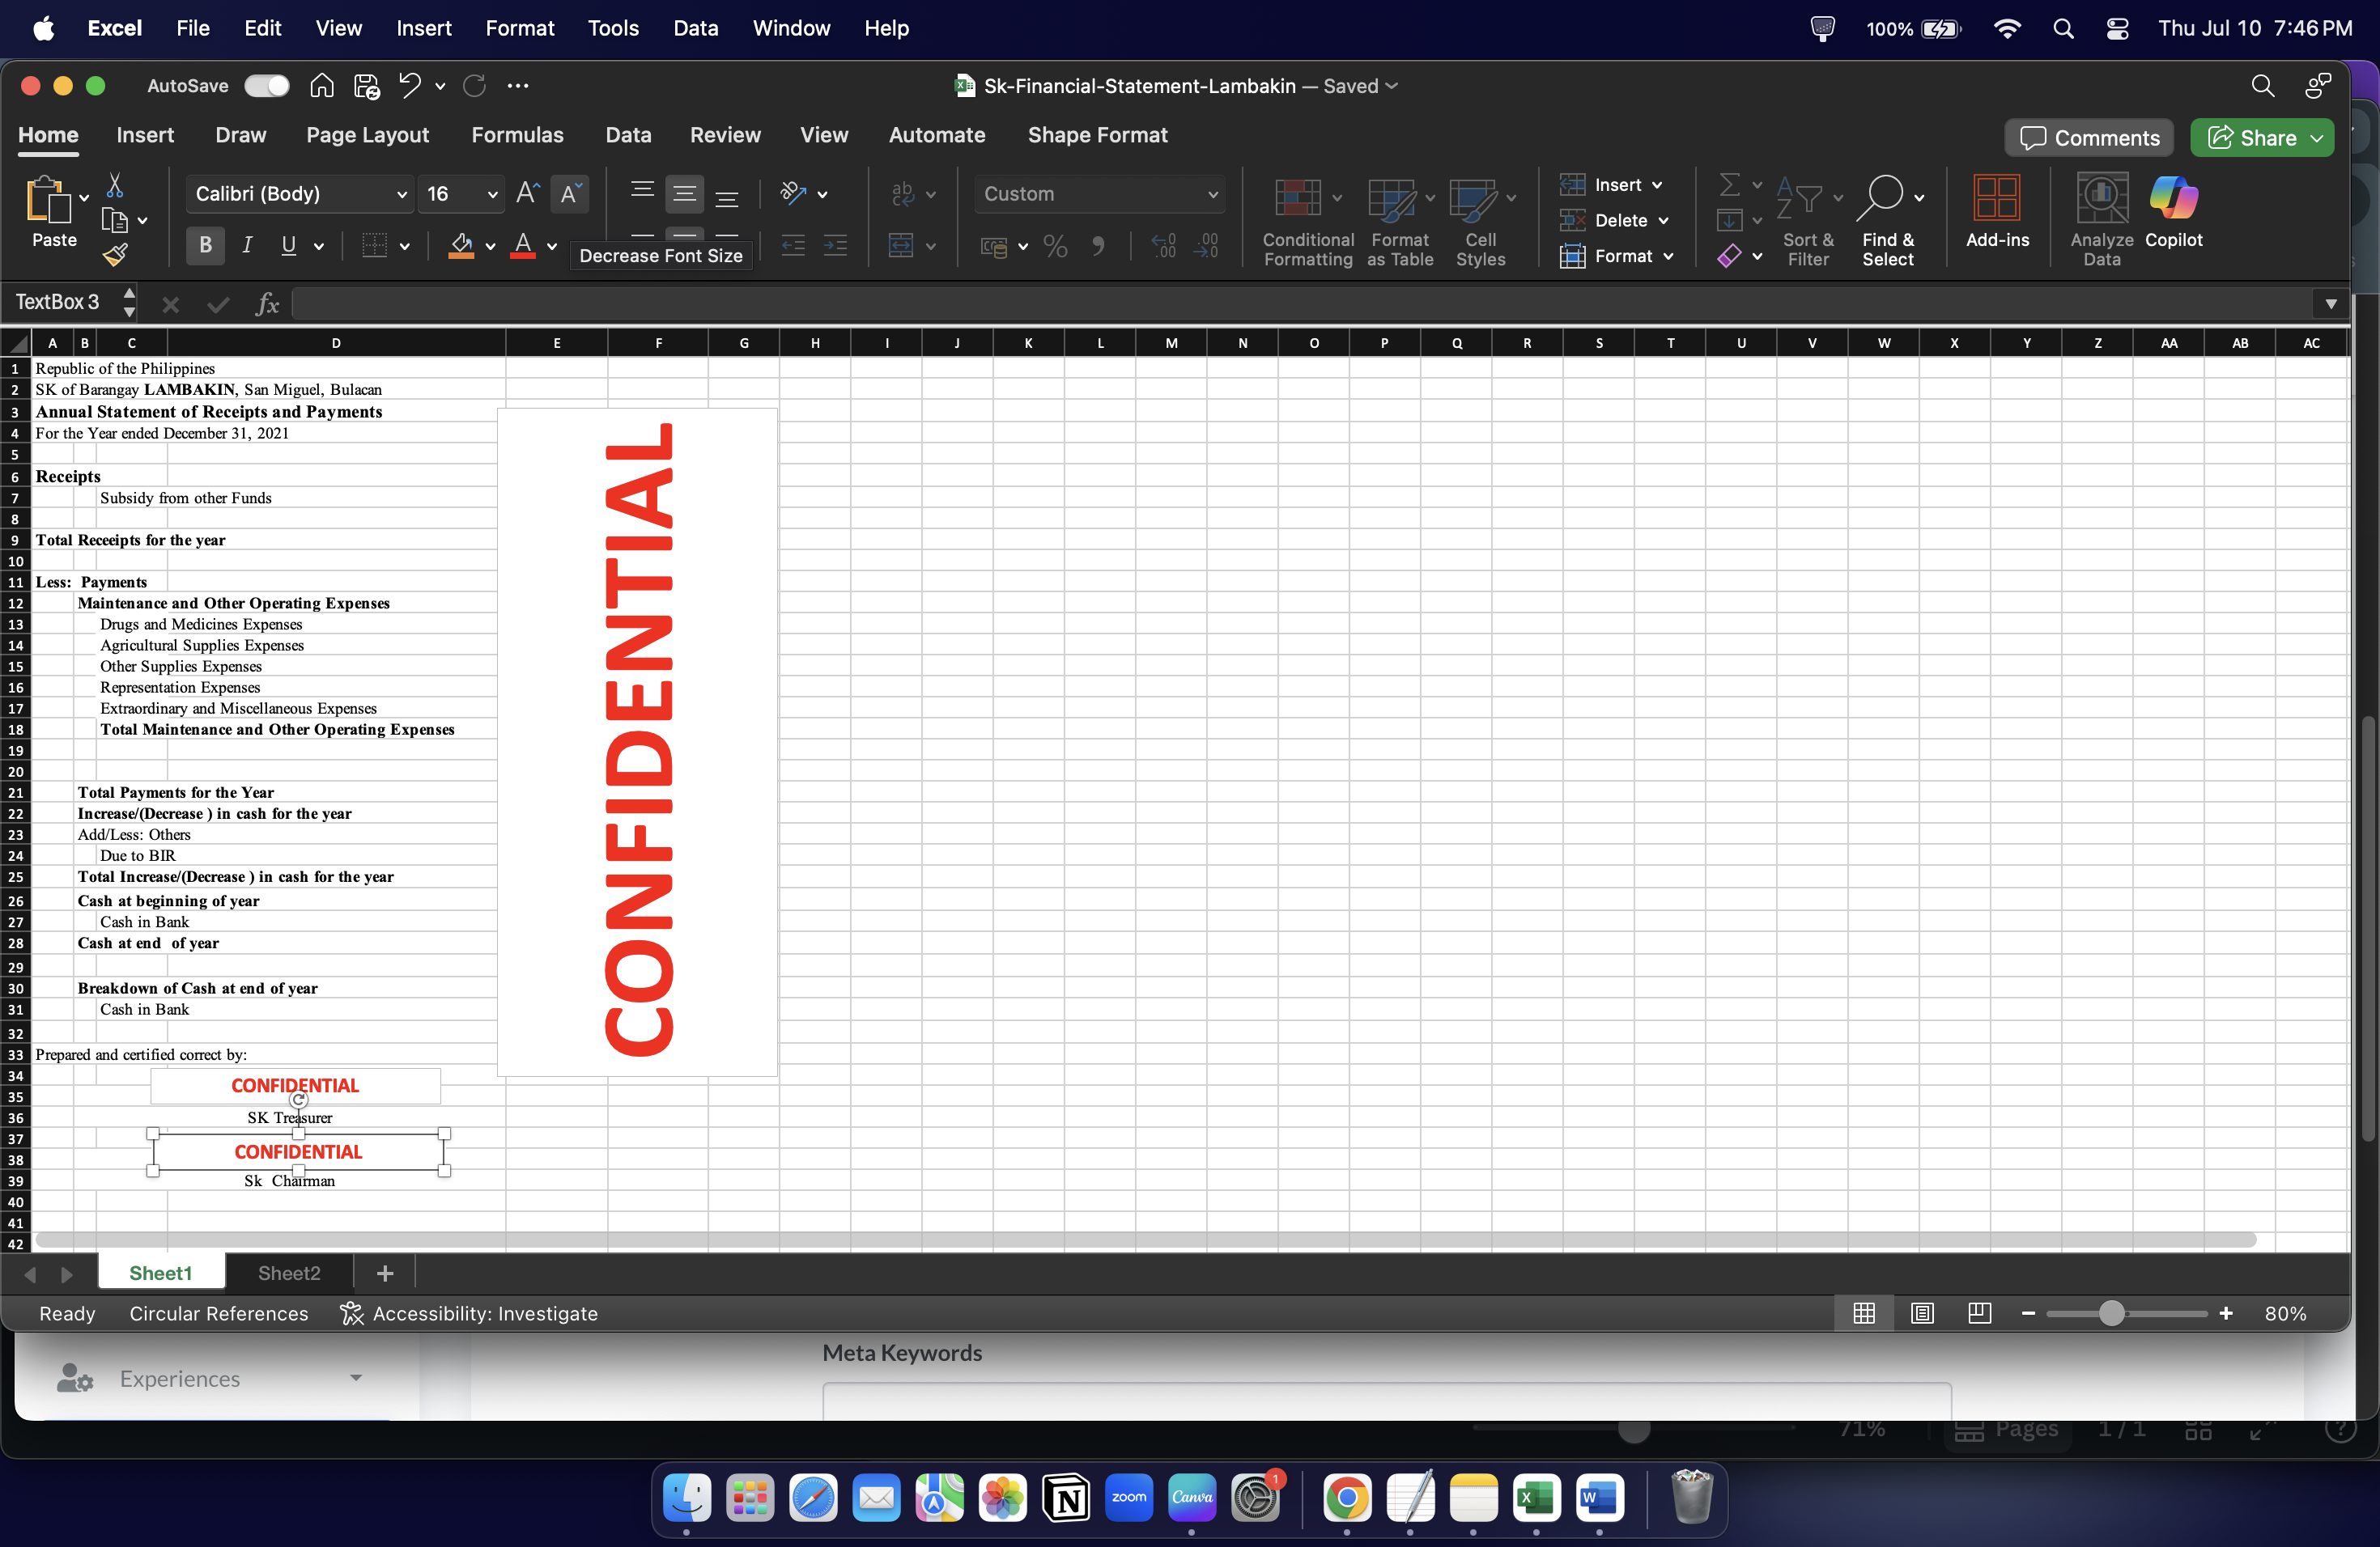Viewport: 2380px width, 1547px height.
Task: Click the zoom slider handle
Action: [2111, 1313]
